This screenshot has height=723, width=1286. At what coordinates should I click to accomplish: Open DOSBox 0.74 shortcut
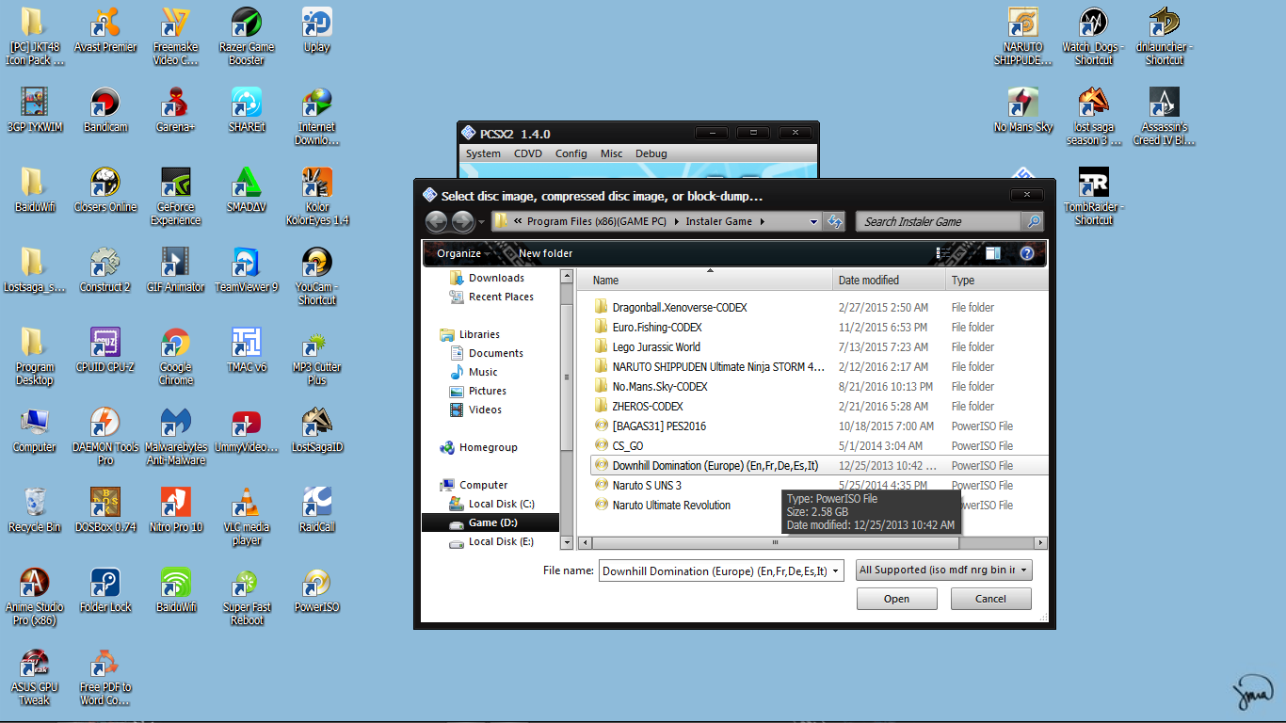point(105,511)
